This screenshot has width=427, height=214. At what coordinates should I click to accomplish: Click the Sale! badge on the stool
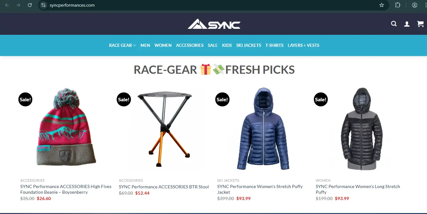(124, 99)
